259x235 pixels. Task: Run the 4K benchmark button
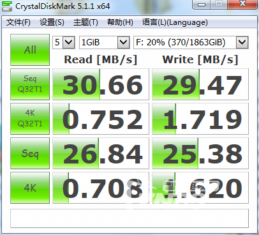point(30,188)
